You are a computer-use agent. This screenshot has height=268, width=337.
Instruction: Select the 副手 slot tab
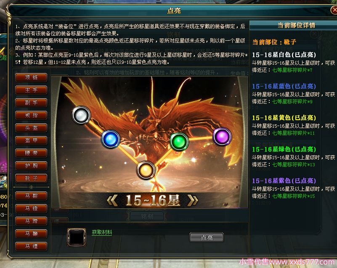pos(31,102)
